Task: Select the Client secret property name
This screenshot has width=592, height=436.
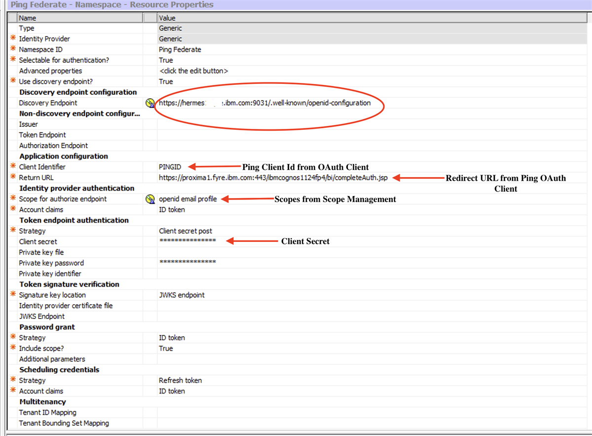Action: pos(38,241)
